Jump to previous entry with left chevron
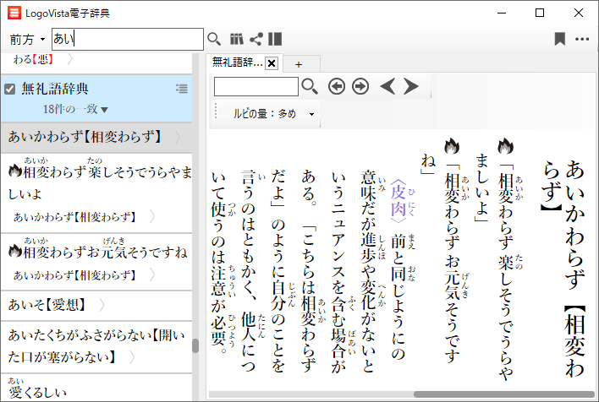The height and width of the screenshot is (402, 599). click(387, 86)
